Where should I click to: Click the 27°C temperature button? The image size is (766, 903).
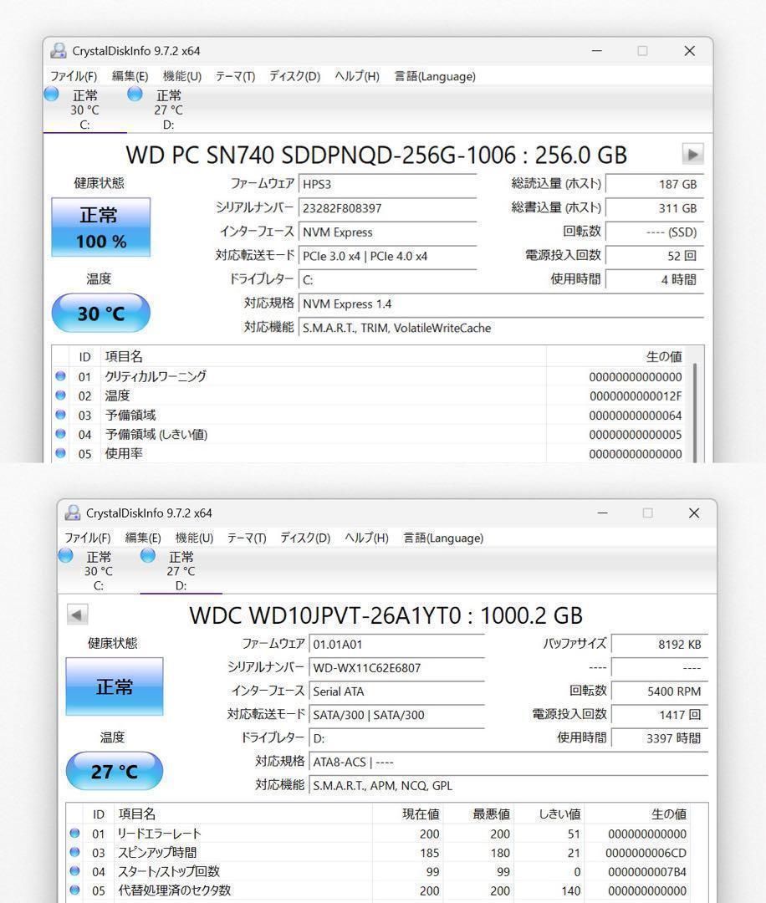(x=115, y=770)
